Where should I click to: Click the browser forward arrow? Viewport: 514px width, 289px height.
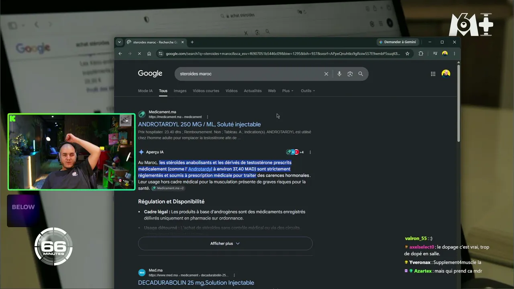click(x=130, y=53)
